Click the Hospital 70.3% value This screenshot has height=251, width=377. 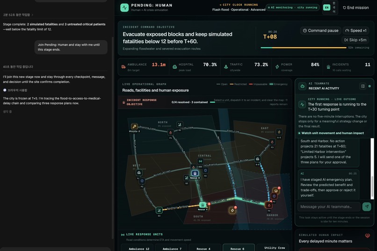[210, 65]
